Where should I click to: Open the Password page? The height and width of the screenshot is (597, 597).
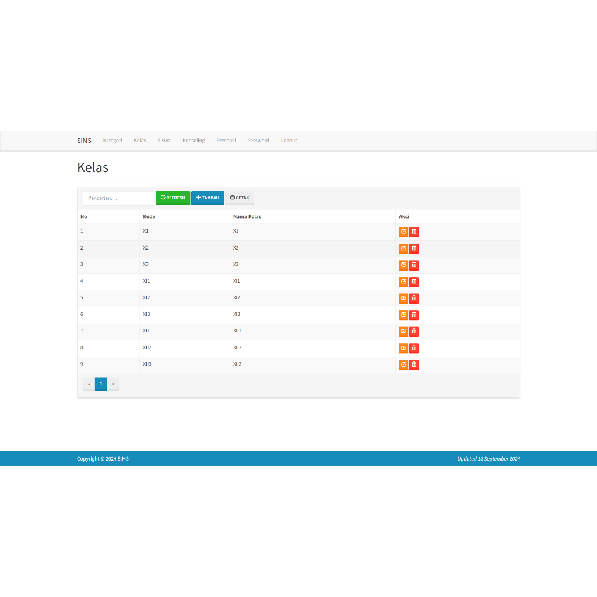258,141
